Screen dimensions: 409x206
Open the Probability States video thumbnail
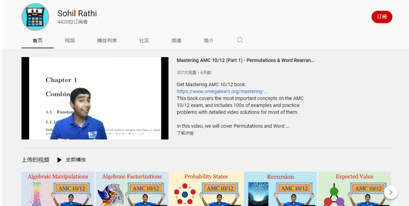click(x=206, y=189)
